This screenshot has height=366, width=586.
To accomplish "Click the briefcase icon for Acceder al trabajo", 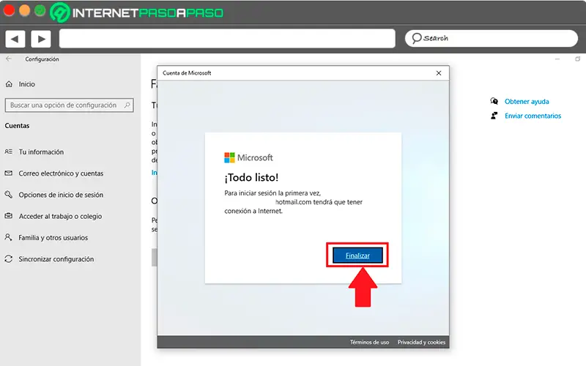I will 8,216.
